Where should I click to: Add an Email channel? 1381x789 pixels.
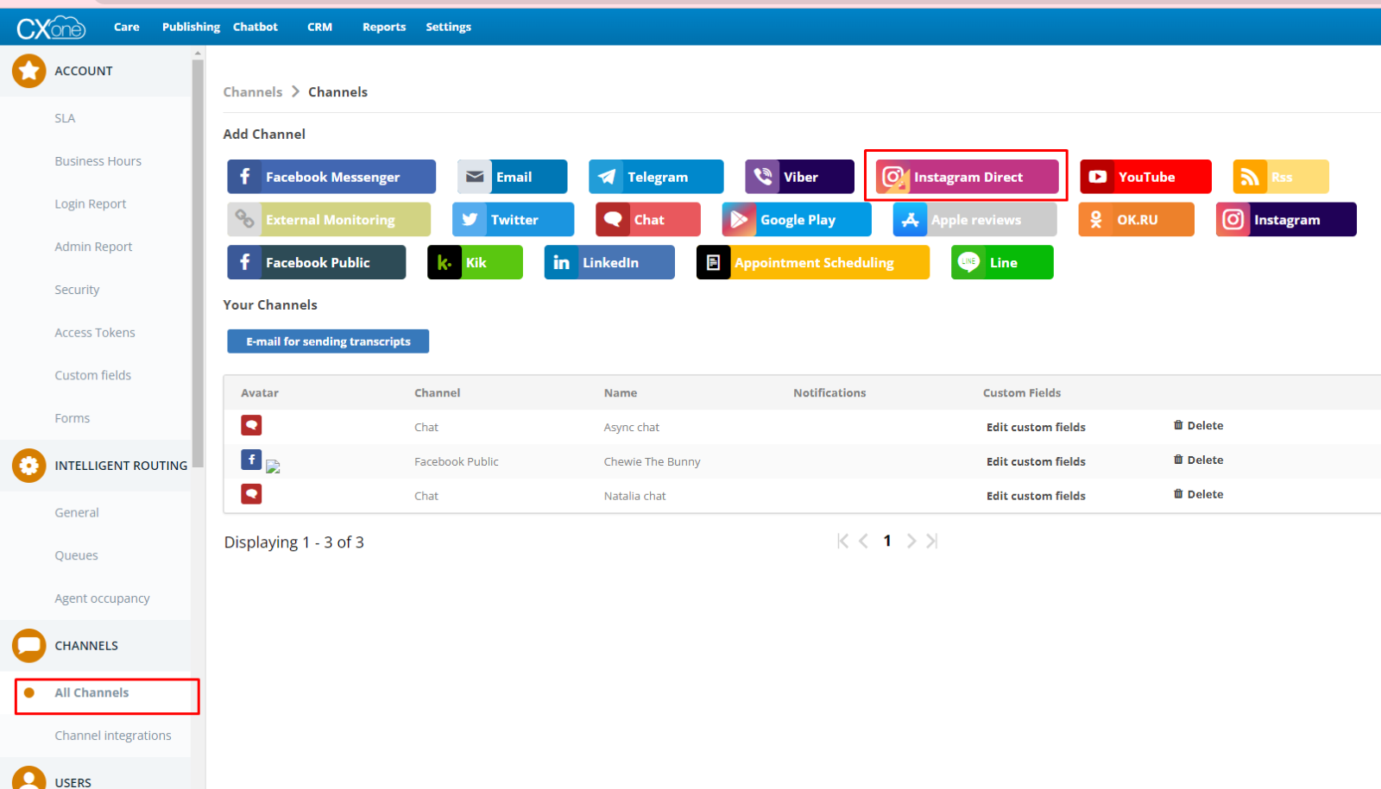(512, 177)
